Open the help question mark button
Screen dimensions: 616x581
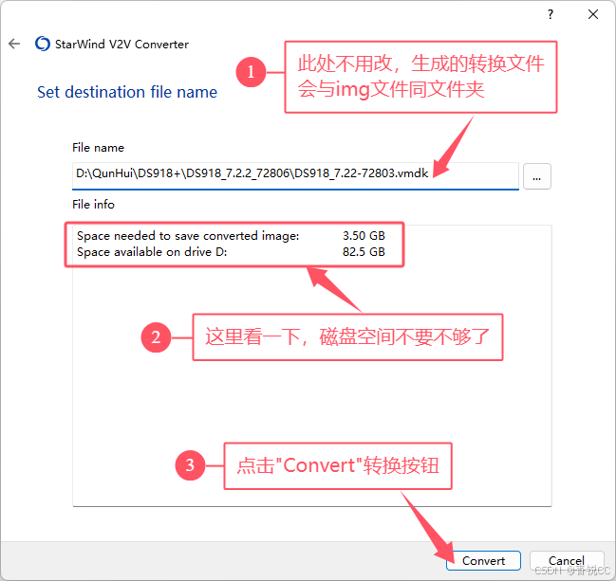(x=551, y=14)
